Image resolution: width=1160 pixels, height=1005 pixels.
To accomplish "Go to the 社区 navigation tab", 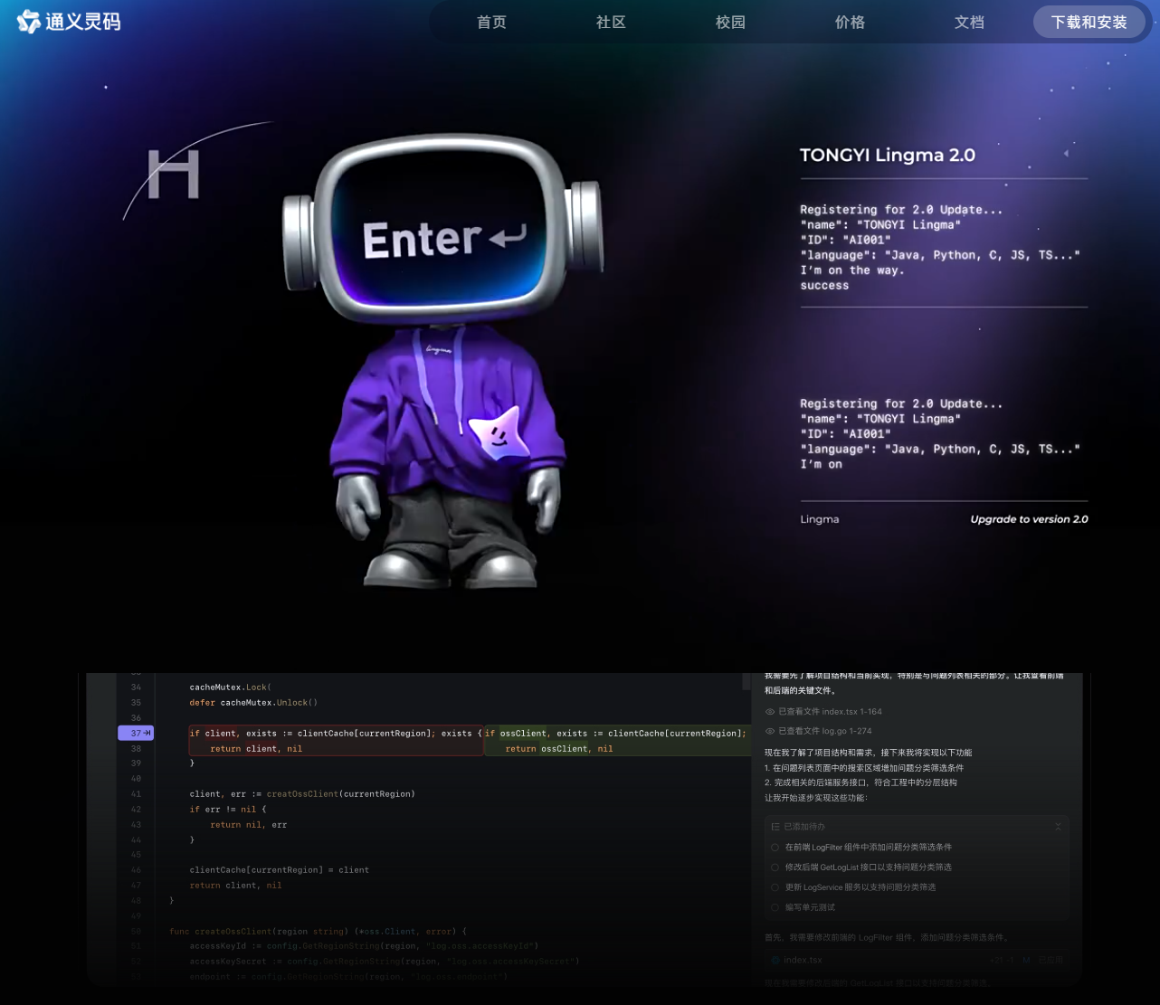I will (x=611, y=23).
